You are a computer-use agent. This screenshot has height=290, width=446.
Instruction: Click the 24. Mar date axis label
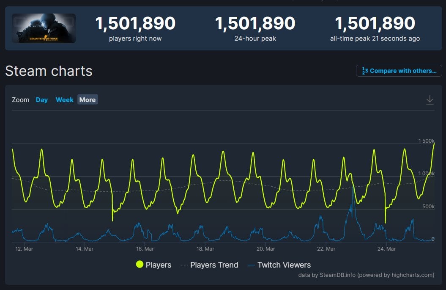pyautogui.click(x=387, y=249)
